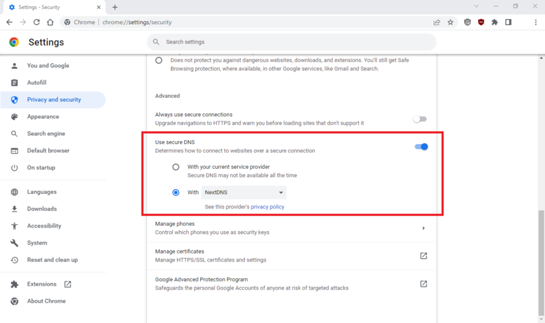Screen dimensions: 545x323
Task: Open Google Advanced Protection Program external icon
Action: (423, 284)
